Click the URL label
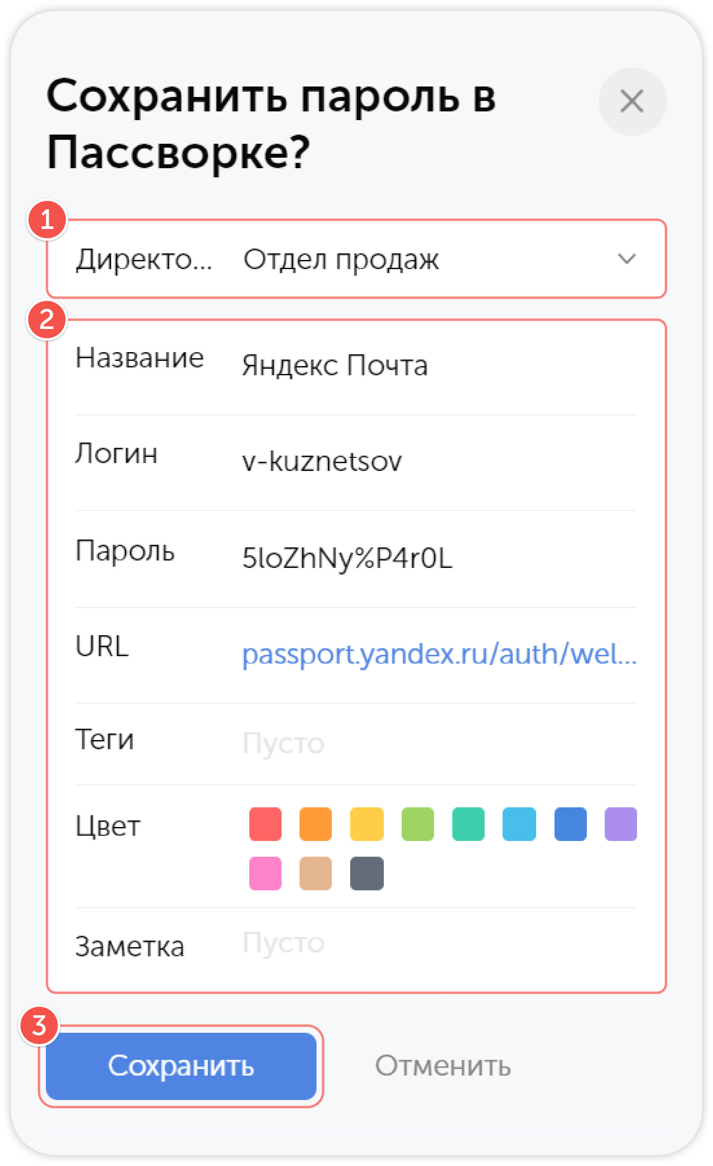This screenshot has height=1166, width=713. pyautogui.click(x=102, y=646)
